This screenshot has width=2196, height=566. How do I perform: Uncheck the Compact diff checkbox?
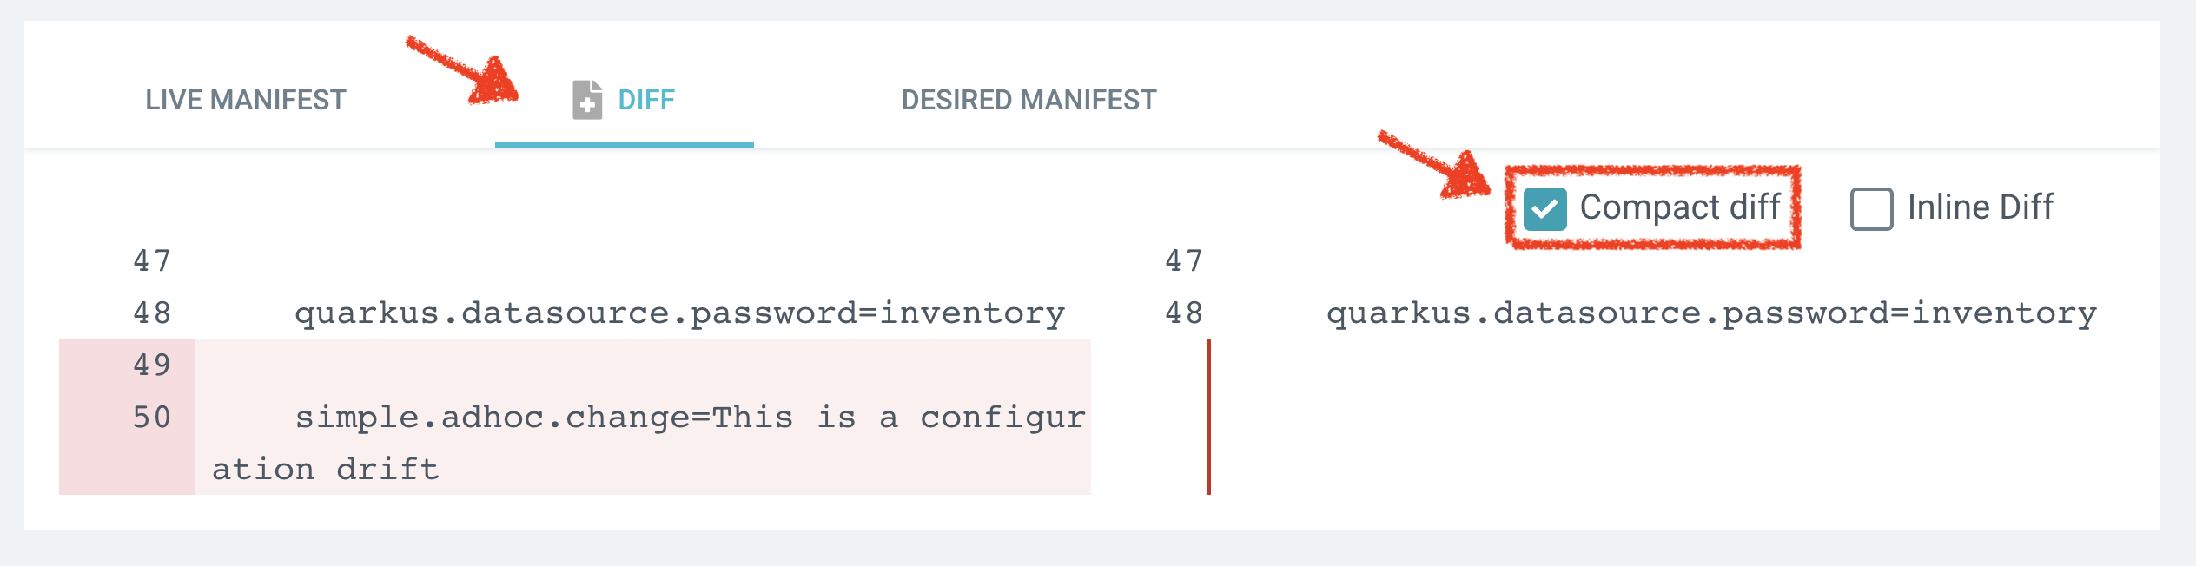tap(1544, 209)
